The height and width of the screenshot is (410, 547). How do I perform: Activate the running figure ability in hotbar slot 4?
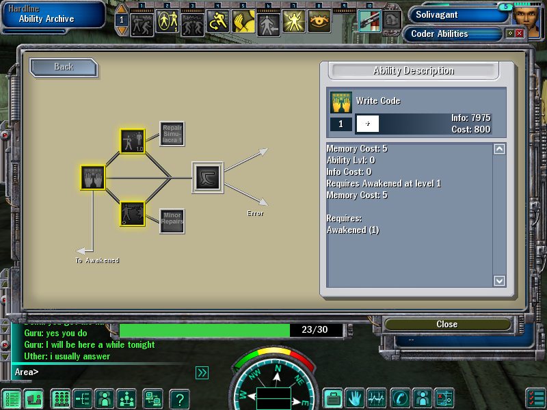click(x=218, y=22)
